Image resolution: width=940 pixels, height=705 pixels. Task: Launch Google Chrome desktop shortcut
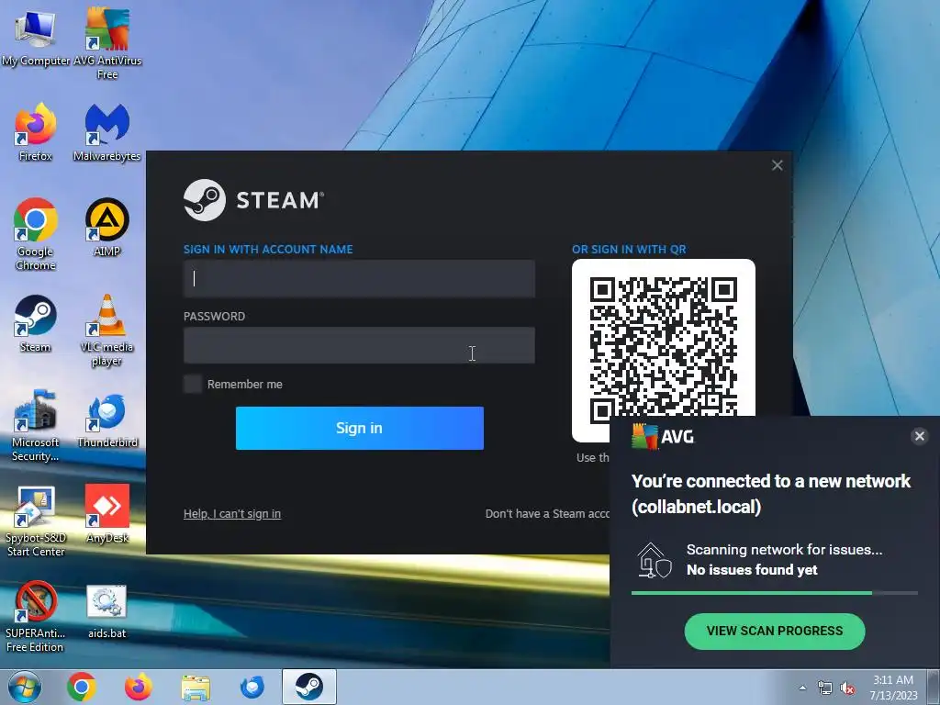point(35,234)
